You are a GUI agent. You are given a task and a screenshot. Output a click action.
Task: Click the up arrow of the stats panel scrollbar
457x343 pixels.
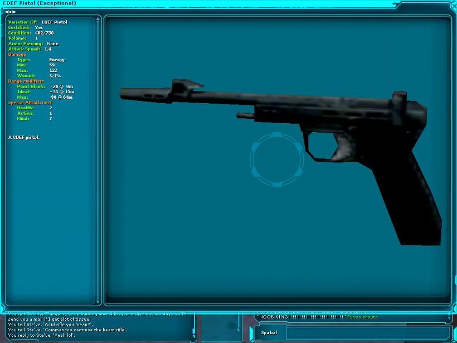(x=98, y=19)
